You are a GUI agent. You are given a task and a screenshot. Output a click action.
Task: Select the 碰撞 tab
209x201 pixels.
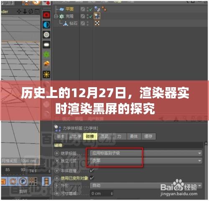point(90,136)
